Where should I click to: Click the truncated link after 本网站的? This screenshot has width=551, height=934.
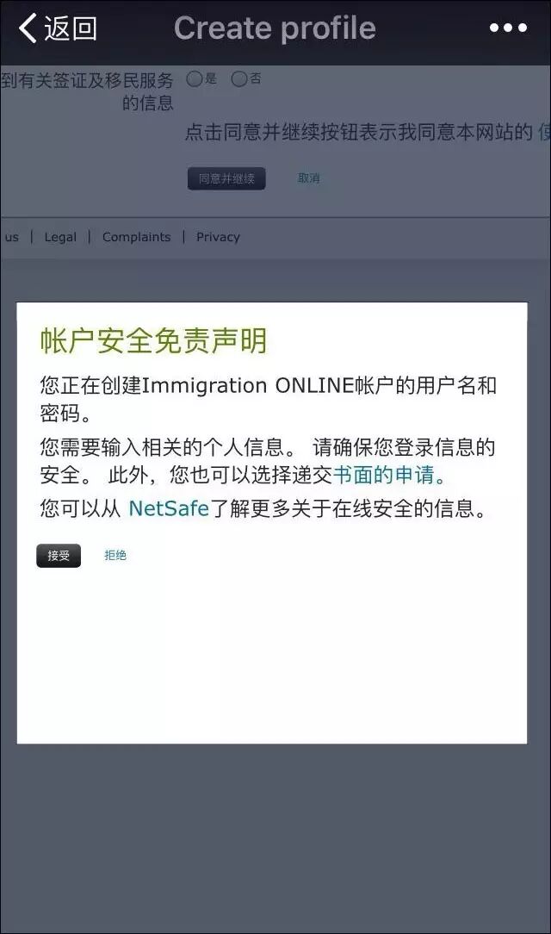544,132
